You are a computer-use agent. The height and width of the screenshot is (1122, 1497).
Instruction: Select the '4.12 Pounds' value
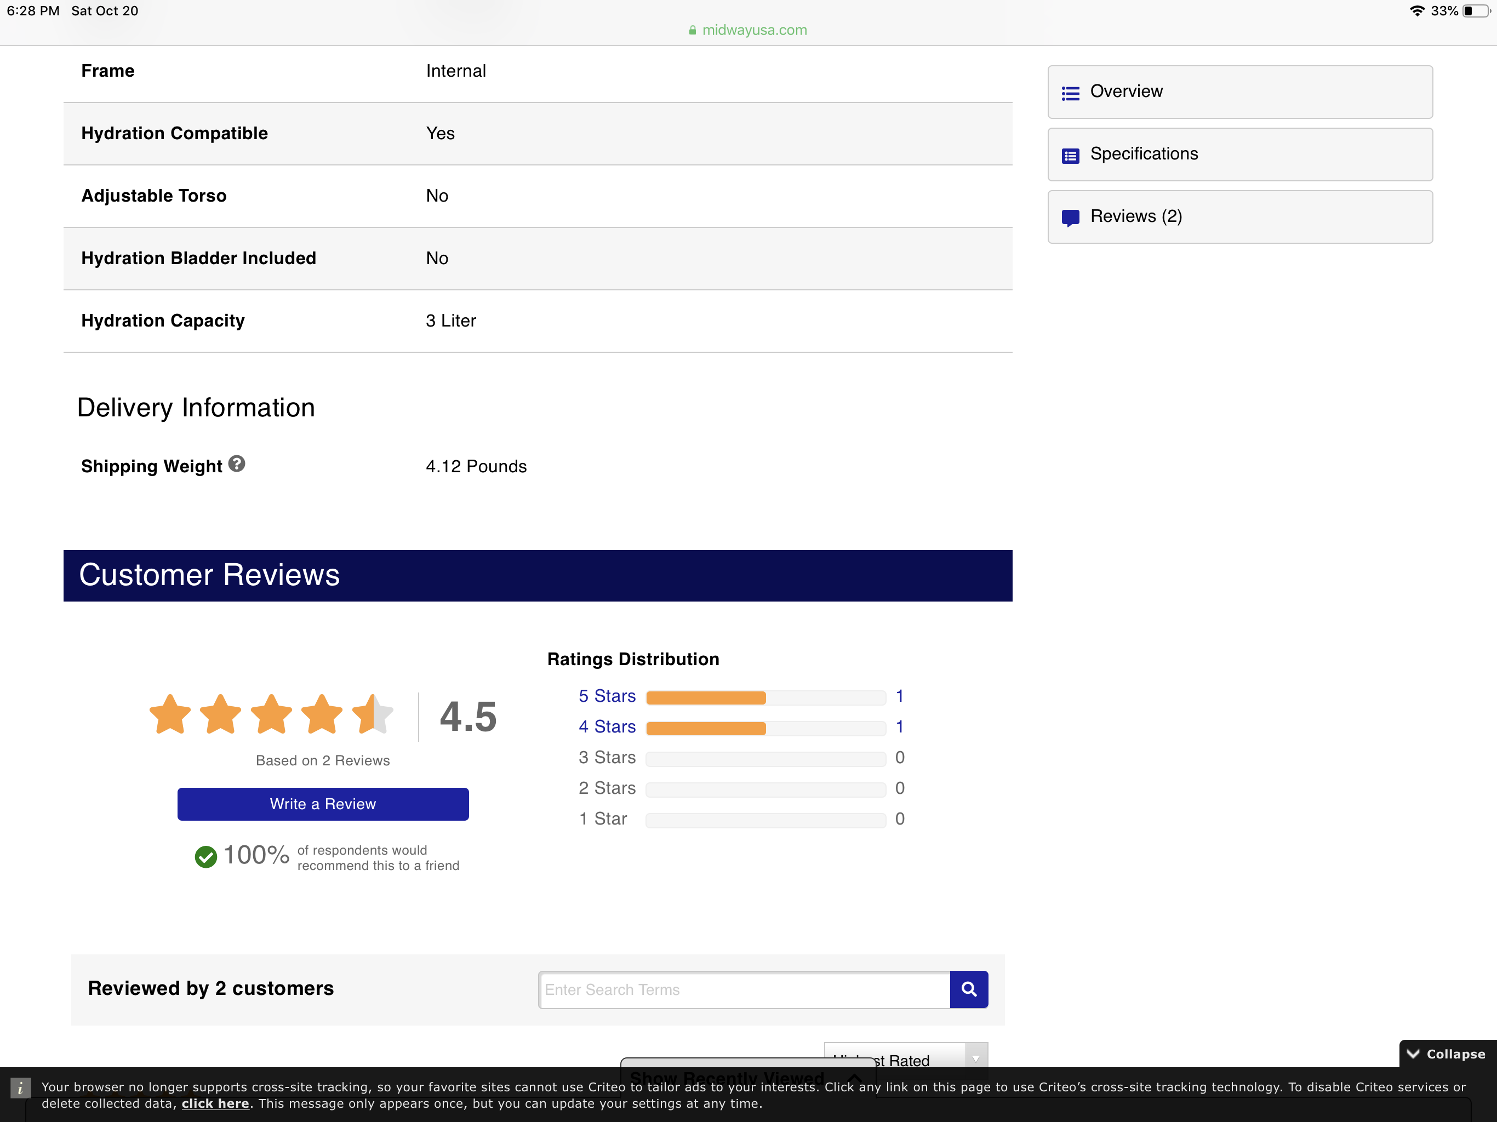(x=476, y=466)
